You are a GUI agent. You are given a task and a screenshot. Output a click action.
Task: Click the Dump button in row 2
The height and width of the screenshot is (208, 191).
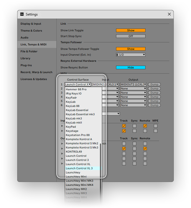click(154, 89)
